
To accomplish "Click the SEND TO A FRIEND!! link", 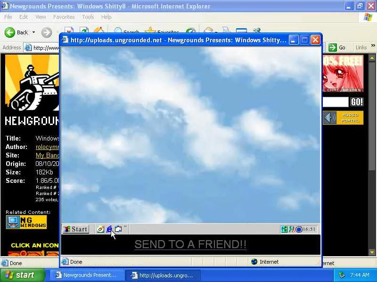I will click(190, 244).
